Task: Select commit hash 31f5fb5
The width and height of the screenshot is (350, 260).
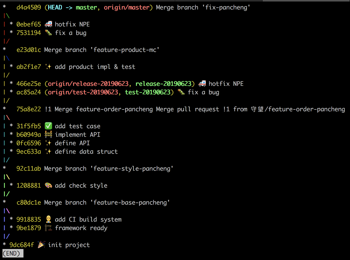Action: (x=29, y=126)
